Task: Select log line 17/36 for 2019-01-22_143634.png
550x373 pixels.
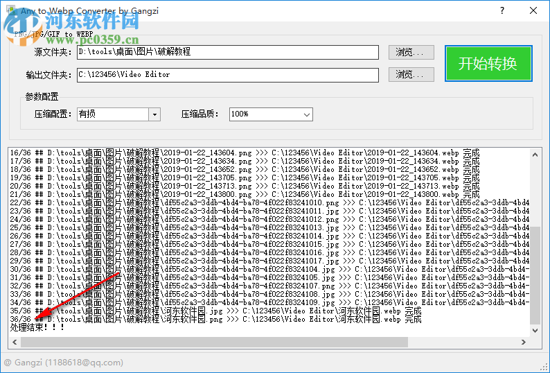Action: 245,162
